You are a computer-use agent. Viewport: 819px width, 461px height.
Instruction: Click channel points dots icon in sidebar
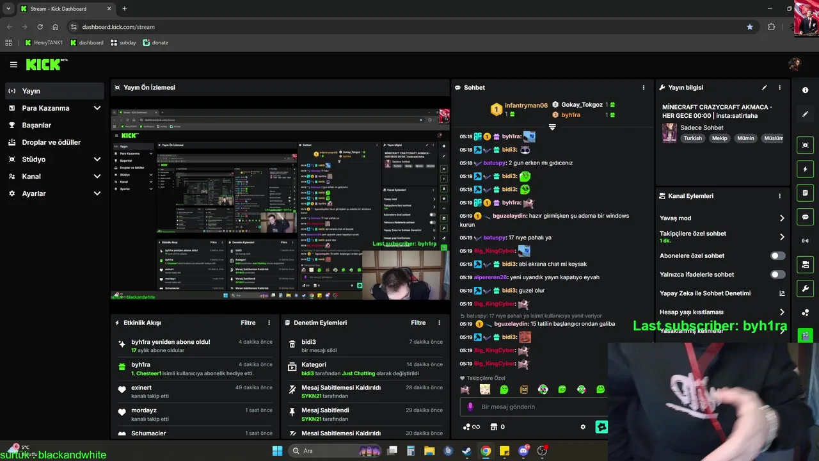coord(806,312)
